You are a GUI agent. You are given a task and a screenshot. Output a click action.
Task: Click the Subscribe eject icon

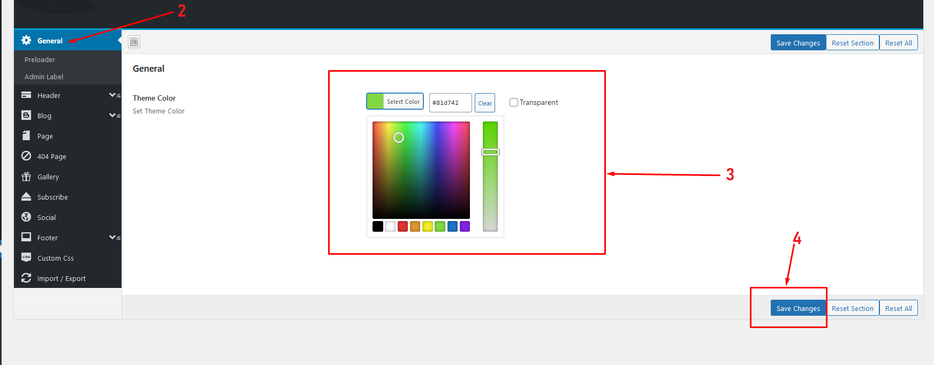coord(26,197)
